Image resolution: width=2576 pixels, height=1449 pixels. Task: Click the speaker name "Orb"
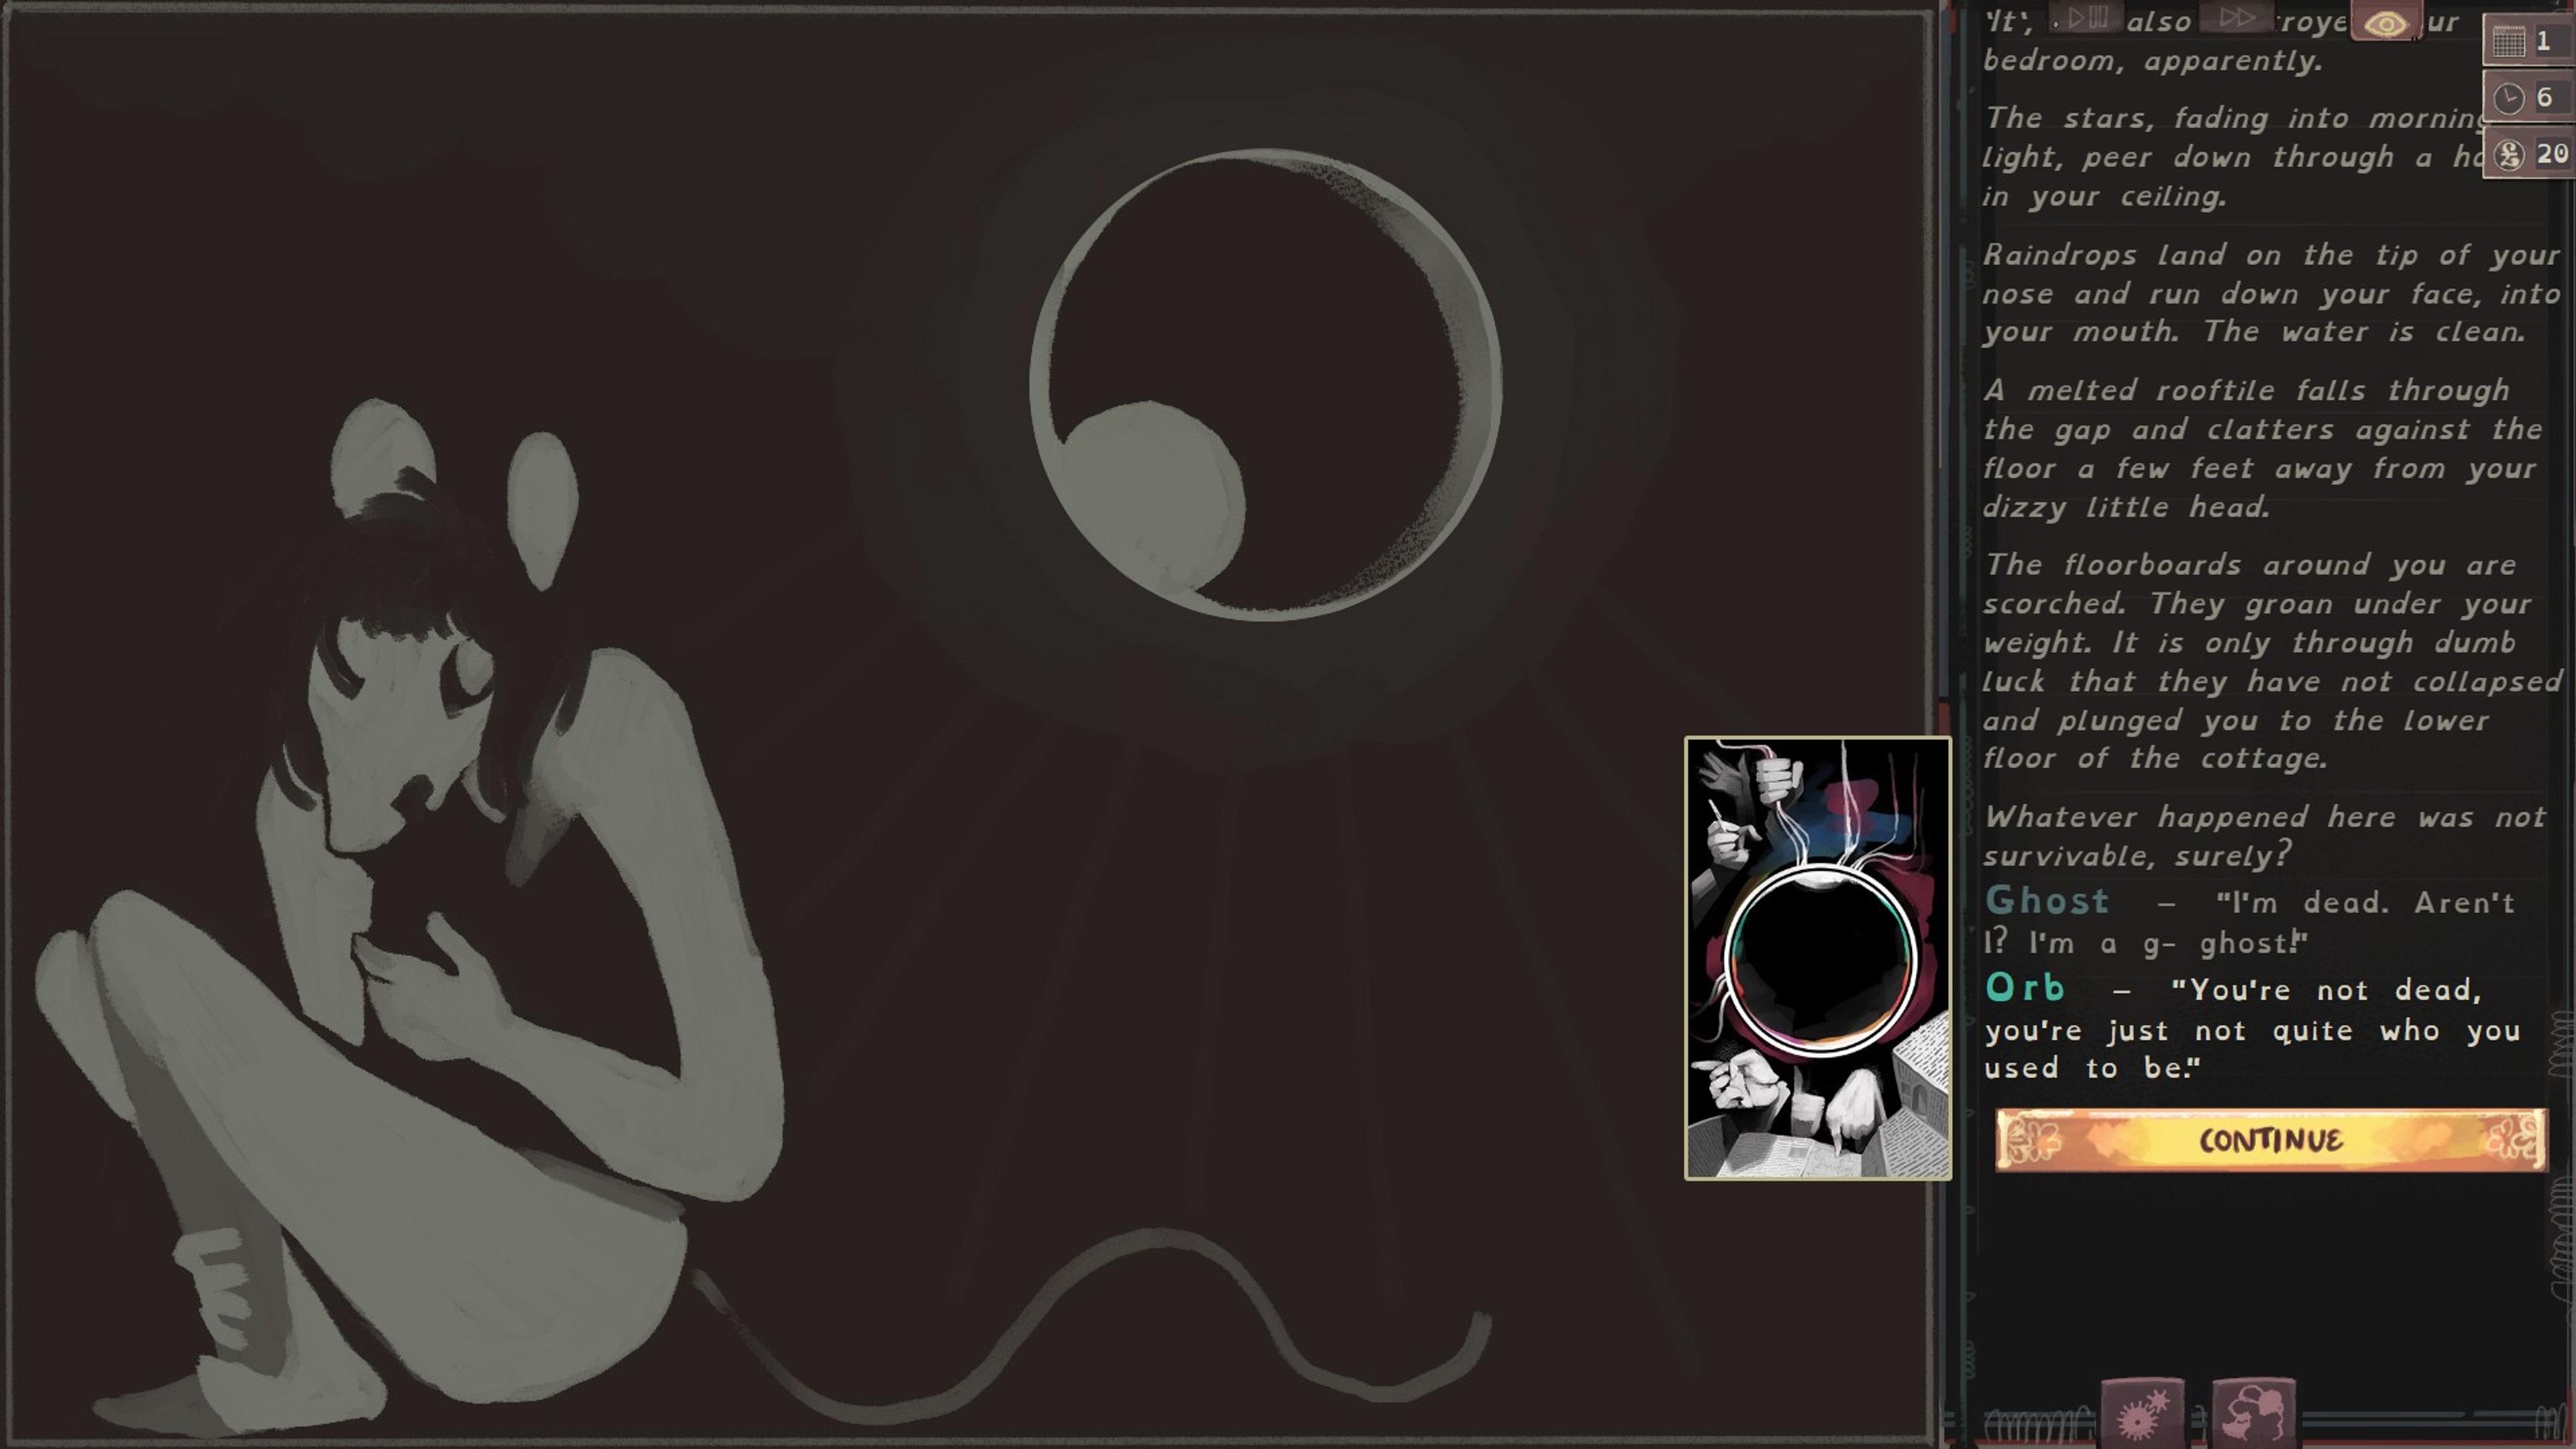[2025, 987]
